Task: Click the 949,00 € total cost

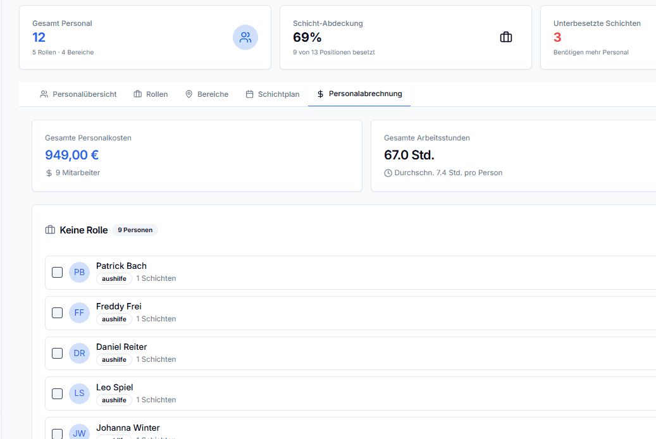Action: tap(72, 155)
